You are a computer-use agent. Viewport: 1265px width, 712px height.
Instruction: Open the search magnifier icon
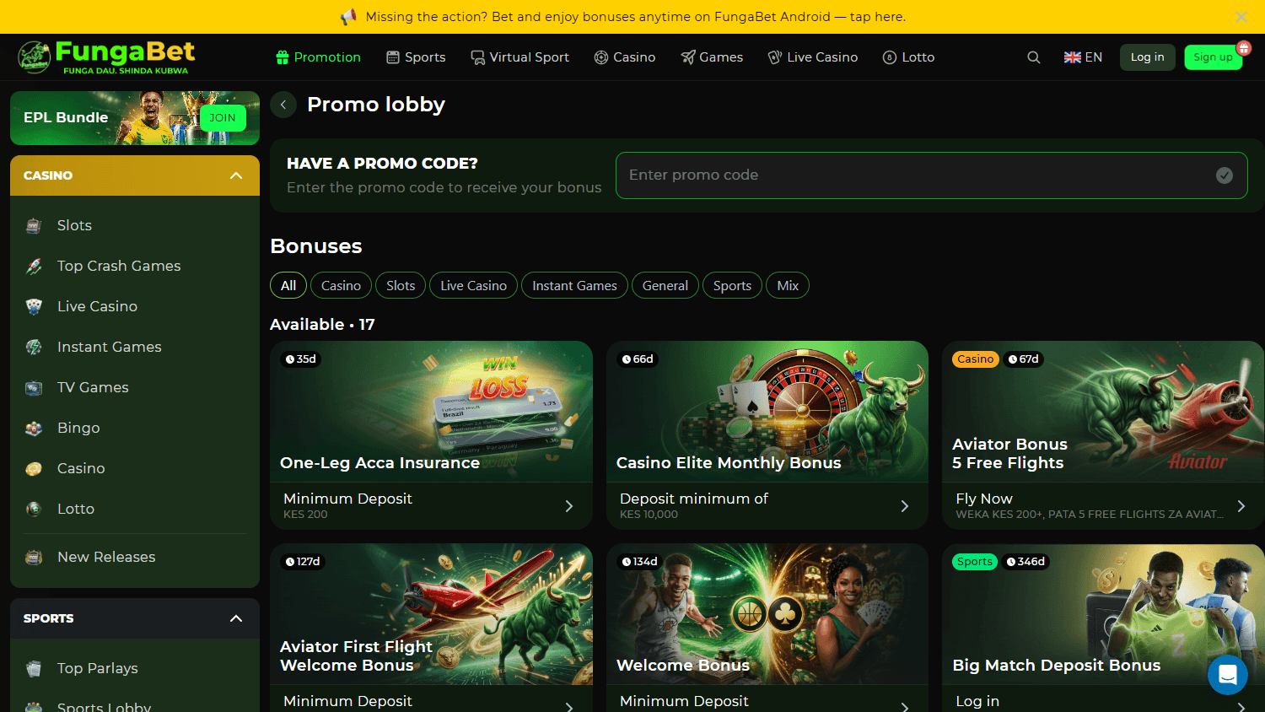pyautogui.click(x=1033, y=57)
